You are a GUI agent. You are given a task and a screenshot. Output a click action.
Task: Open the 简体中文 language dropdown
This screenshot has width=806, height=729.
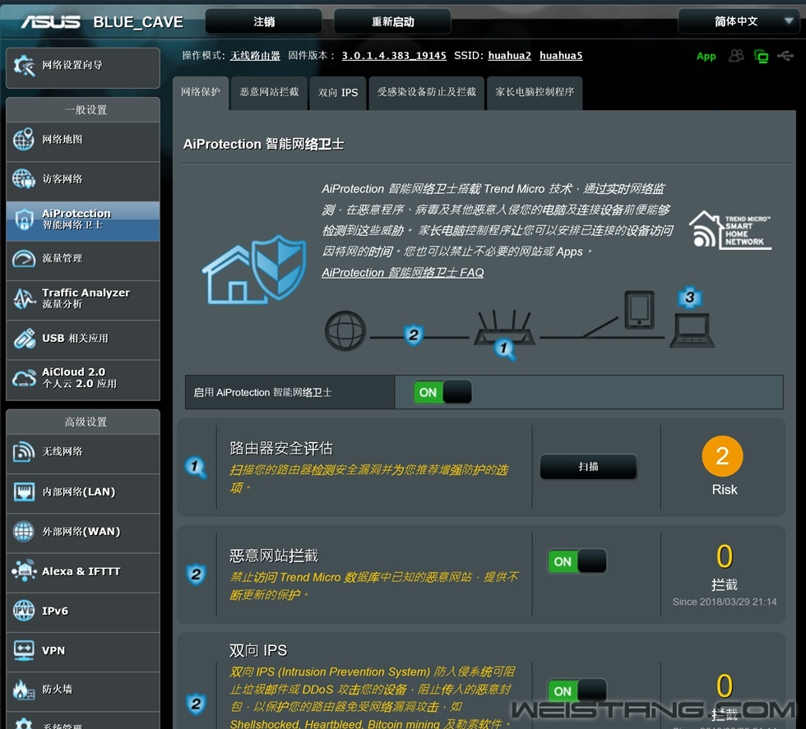pos(736,21)
